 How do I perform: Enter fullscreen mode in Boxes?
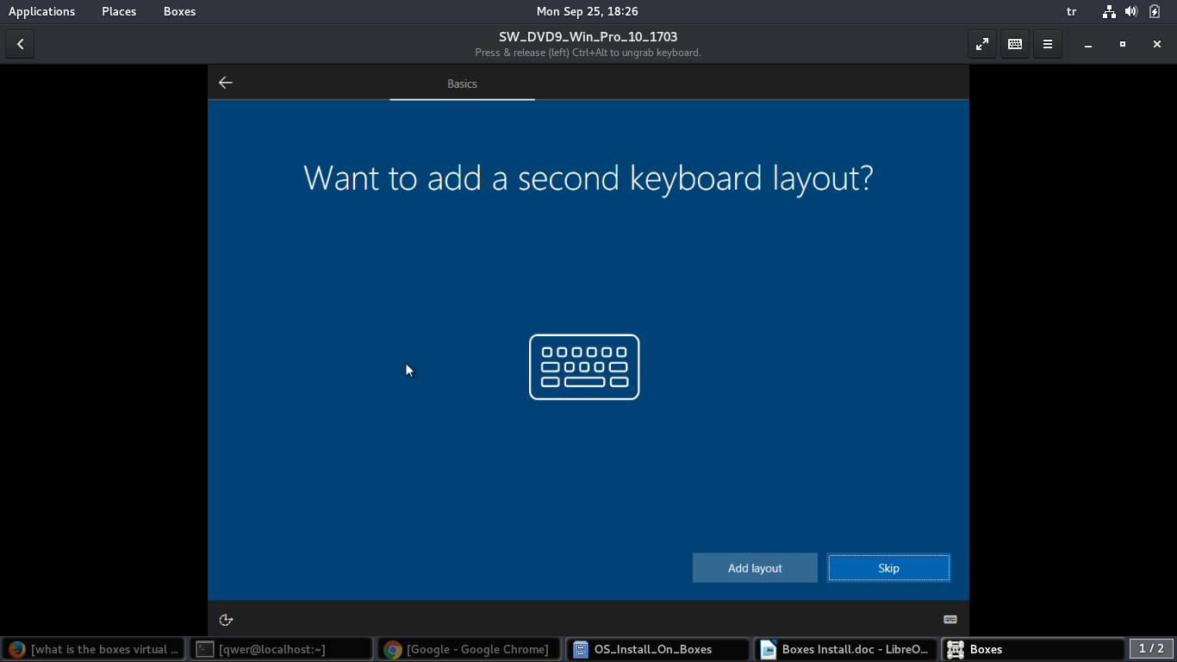click(981, 44)
